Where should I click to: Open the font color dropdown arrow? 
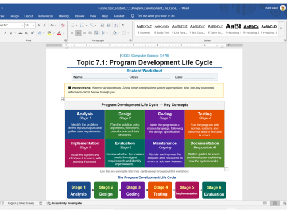(x=64, y=33)
